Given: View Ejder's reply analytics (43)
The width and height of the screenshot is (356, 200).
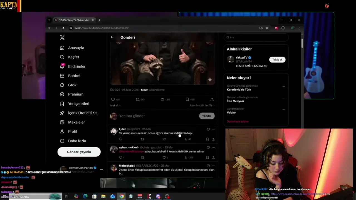Looking at the screenshot, I should (x=188, y=139).
